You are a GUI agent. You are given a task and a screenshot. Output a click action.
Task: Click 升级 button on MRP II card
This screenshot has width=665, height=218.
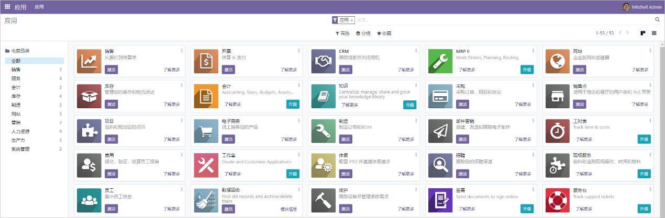[527, 70]
